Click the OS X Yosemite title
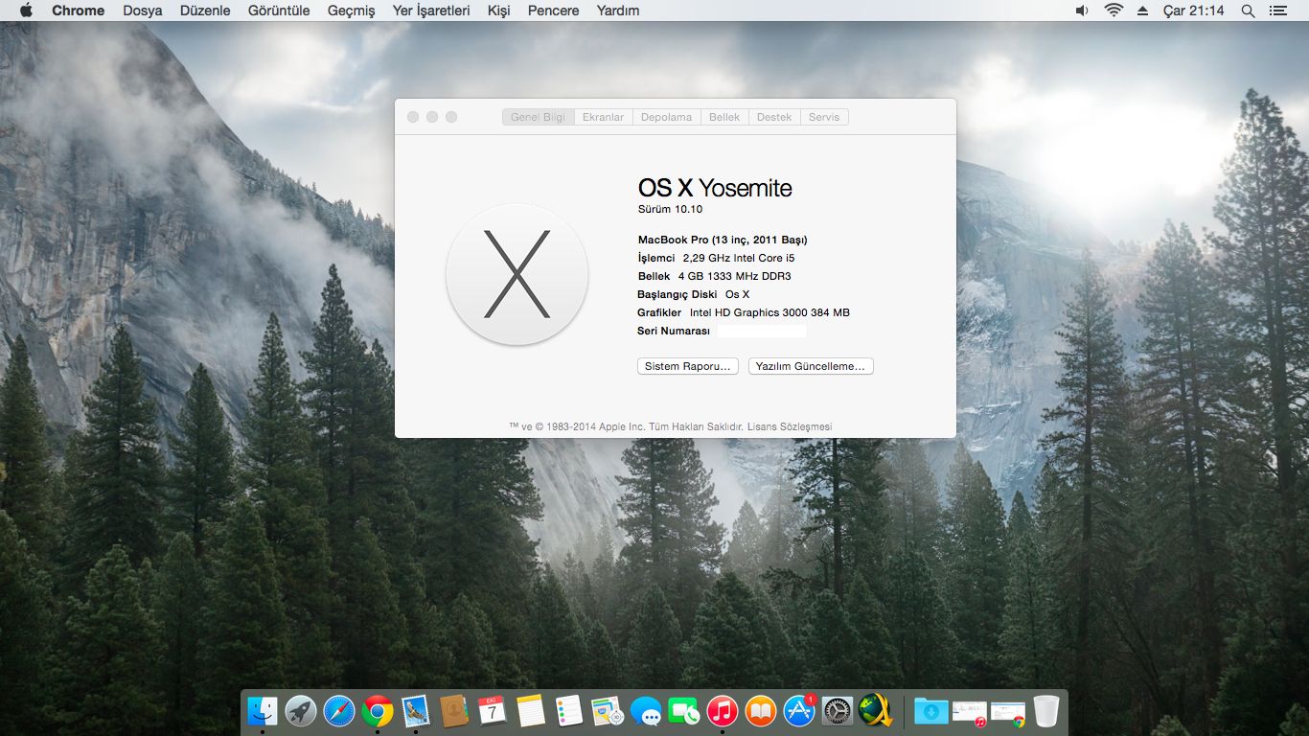The height and width of the screenshot is (736, 1309). pos(715,188)
